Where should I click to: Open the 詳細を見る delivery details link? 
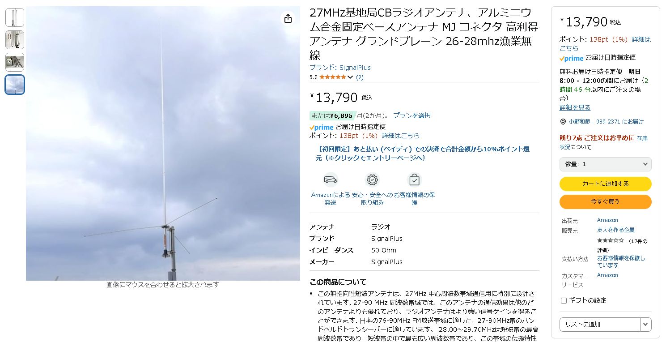pyautogui.click(x=575, y=107)
